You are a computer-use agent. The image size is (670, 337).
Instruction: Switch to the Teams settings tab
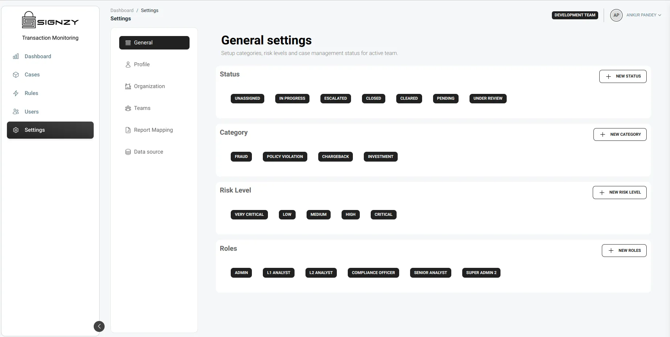coord(154,108)
